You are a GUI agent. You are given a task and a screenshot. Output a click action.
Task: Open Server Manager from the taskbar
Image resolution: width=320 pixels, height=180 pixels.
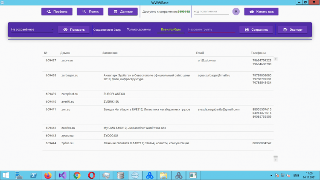pos(19,175)
